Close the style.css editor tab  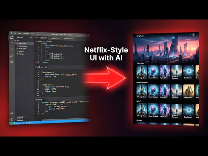(46, 67)
